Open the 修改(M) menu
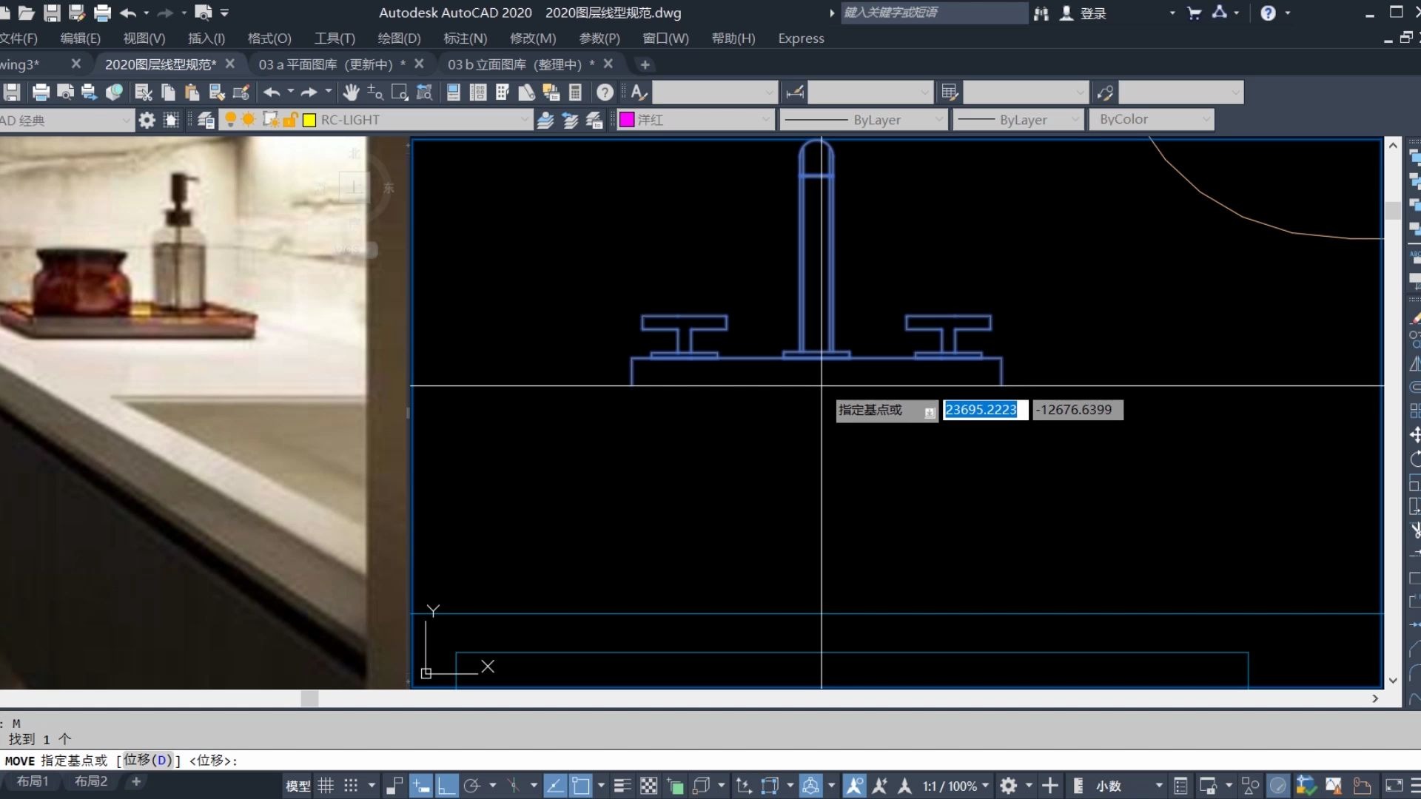The image size is (1421, 799). pyautogui.click(x=532, y=38)
